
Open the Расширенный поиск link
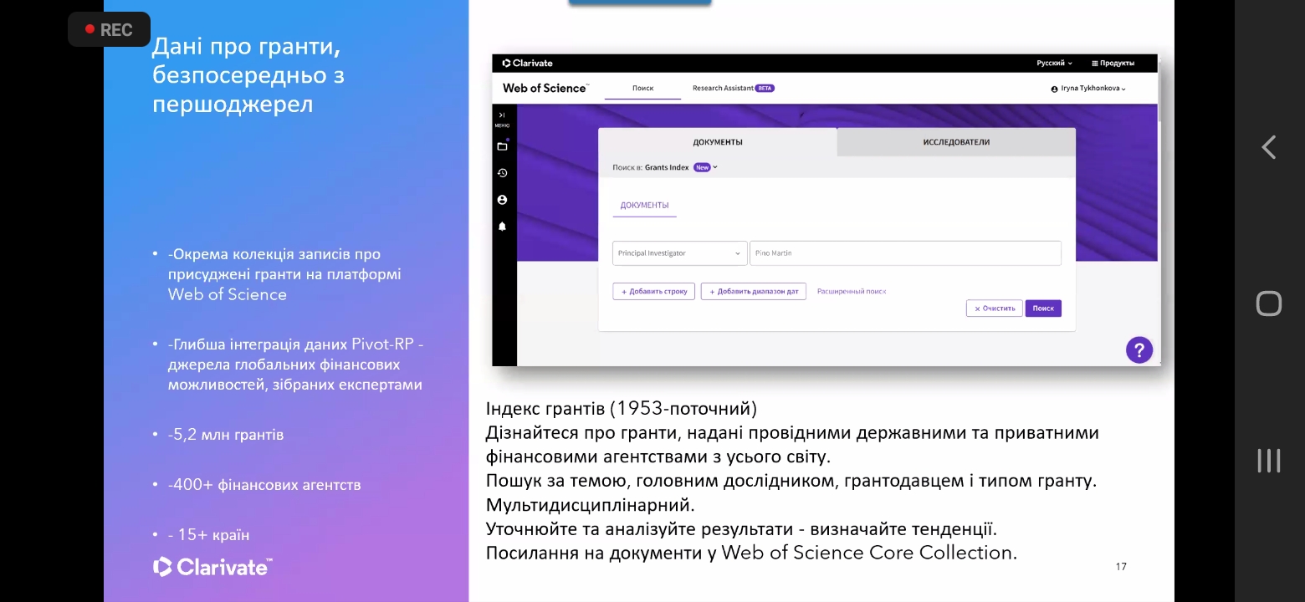852,291
